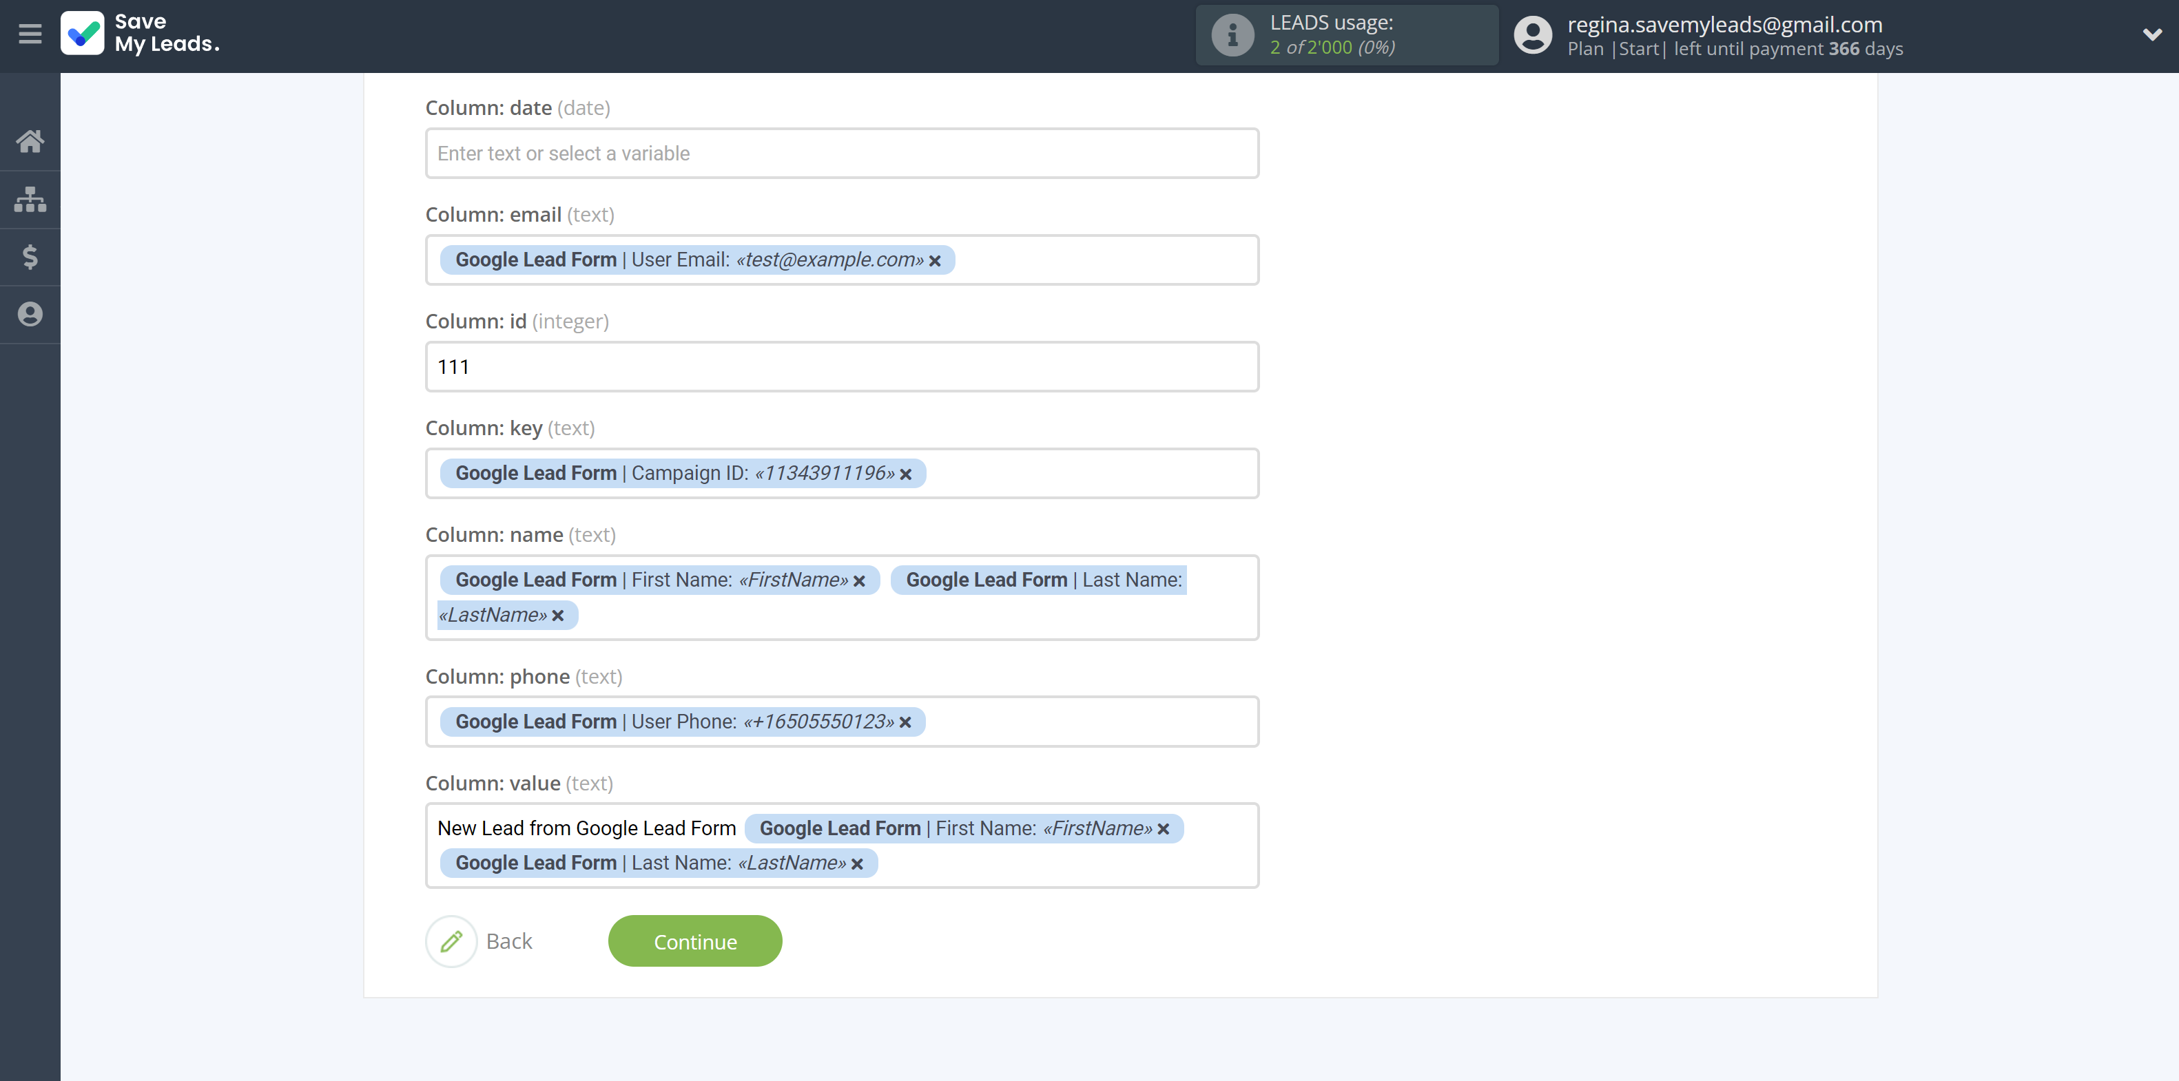Image resolution: width=2179 pixels, height=1081 pixels.
Task: Click the Save My Leads logo
Action: (x=141, y=34)
